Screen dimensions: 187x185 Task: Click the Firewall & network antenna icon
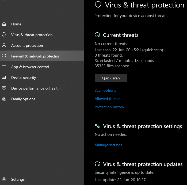(4, 56)
